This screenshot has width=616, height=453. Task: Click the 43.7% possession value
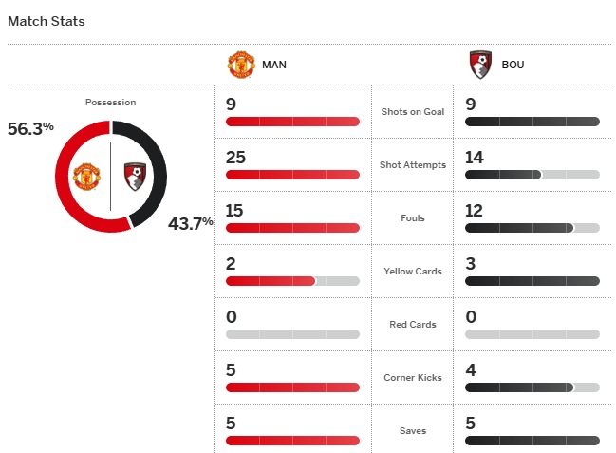pos(190,224)
